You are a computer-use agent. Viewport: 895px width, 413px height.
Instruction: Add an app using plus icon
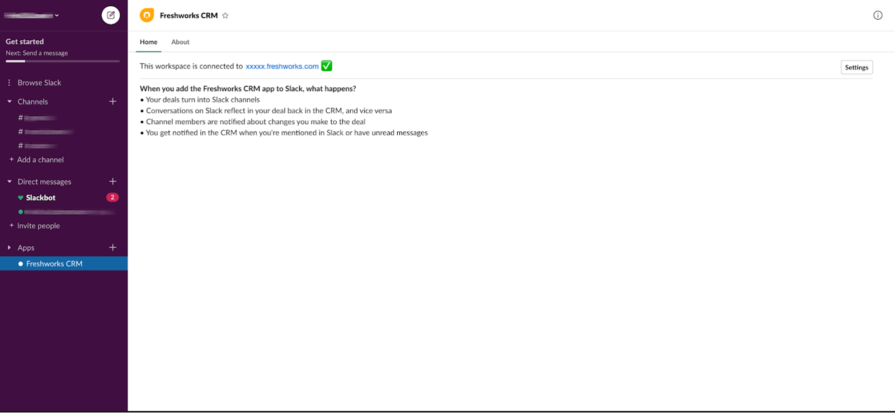(x=113, y=247)
